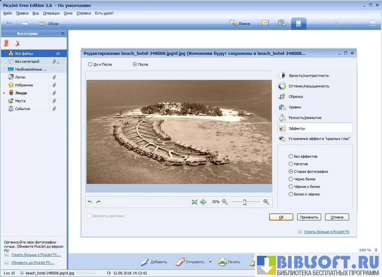Open the 'Правка' menu
382x277 pixels.
(22, 13)
